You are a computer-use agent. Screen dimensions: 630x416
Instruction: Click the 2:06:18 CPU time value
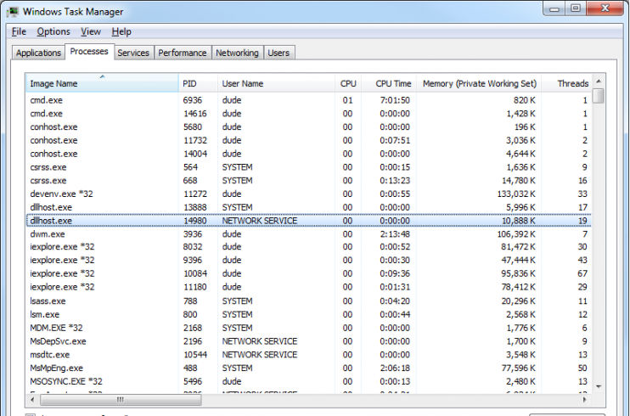tap(395, 368)
